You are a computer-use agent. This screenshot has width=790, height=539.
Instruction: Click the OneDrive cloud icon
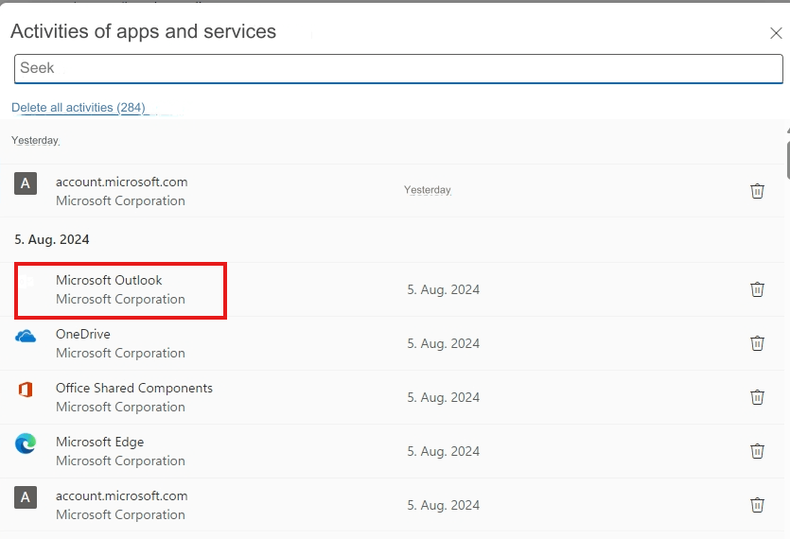point(26,336)
